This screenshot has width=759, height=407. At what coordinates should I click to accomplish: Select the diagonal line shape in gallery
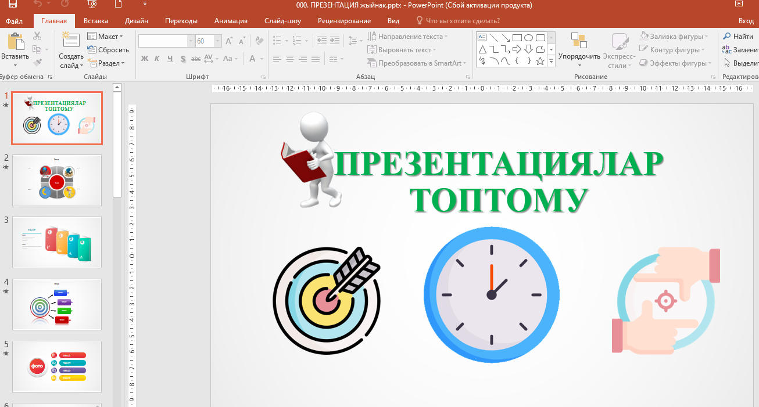click(493, 37)
